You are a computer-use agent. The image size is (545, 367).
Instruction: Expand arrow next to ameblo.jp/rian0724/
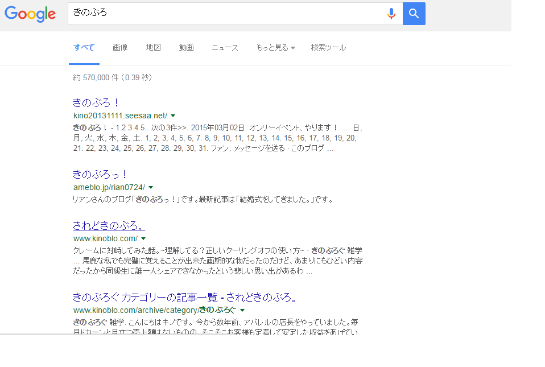151,187
